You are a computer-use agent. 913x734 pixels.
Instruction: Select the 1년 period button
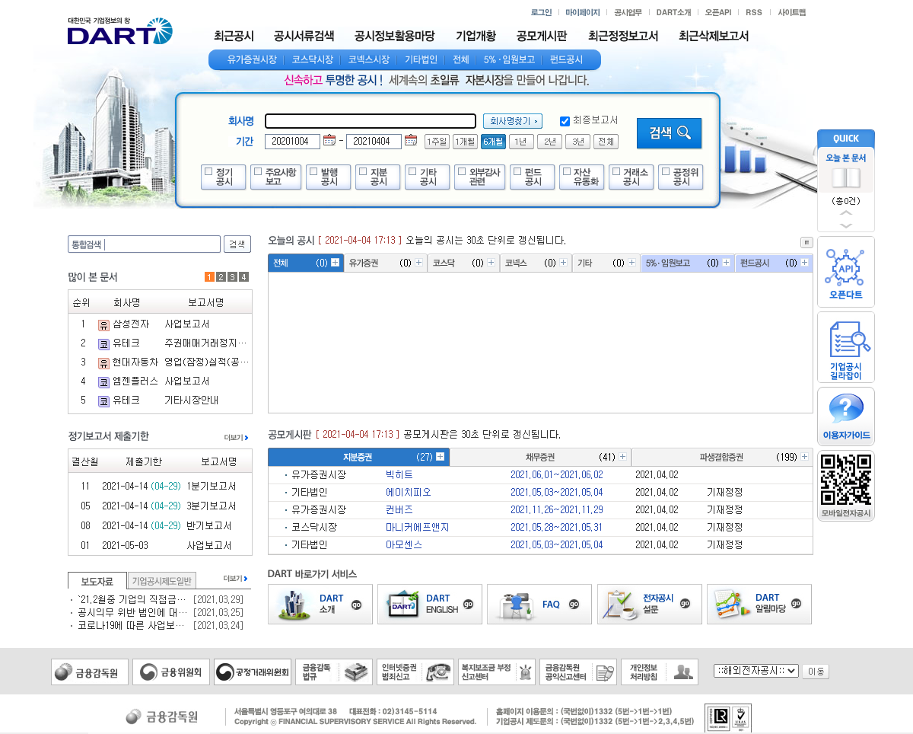point(521,142)
